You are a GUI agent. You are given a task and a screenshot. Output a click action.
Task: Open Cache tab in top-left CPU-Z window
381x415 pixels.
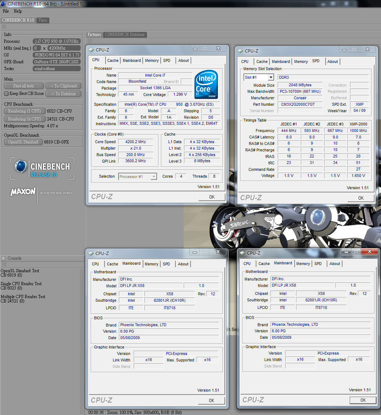tap(113, 61)
